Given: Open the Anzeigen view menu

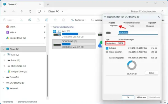Looking at the screenshot, I should 96,20.
